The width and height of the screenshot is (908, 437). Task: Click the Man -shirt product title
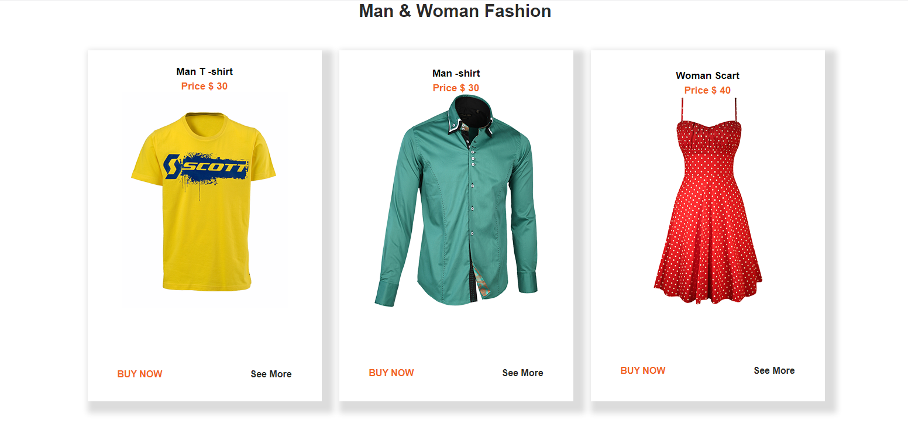(455, 73)
